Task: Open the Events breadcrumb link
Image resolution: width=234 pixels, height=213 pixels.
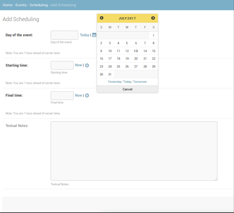Action: 21,5
